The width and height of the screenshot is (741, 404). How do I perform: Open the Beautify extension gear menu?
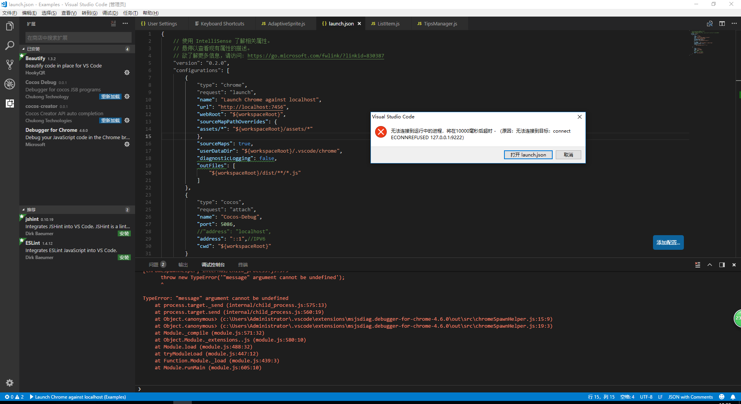127,72
